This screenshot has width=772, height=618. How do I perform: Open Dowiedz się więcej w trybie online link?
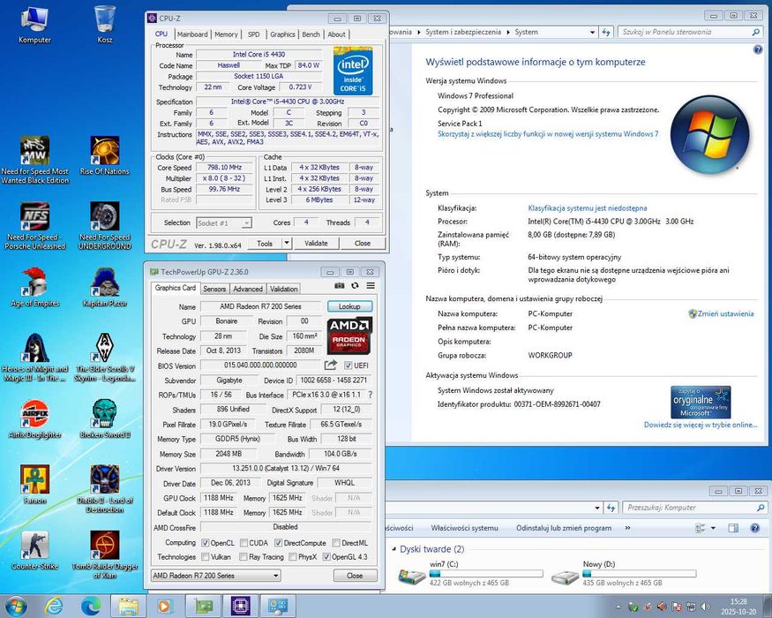pyautogui.click(x=701, y=425)
